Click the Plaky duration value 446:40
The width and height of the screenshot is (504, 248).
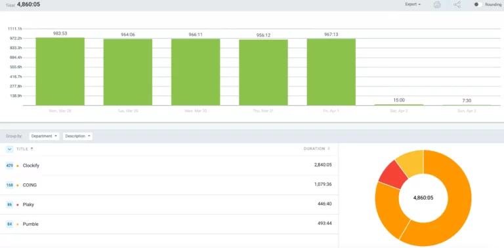[325, 204]
